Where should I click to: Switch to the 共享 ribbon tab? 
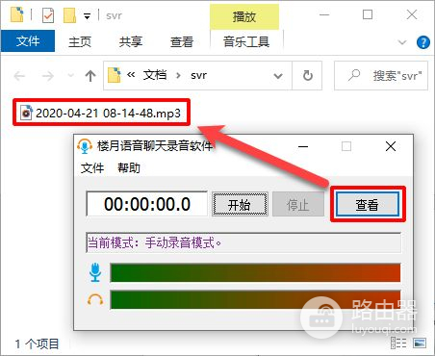[131, 41]
